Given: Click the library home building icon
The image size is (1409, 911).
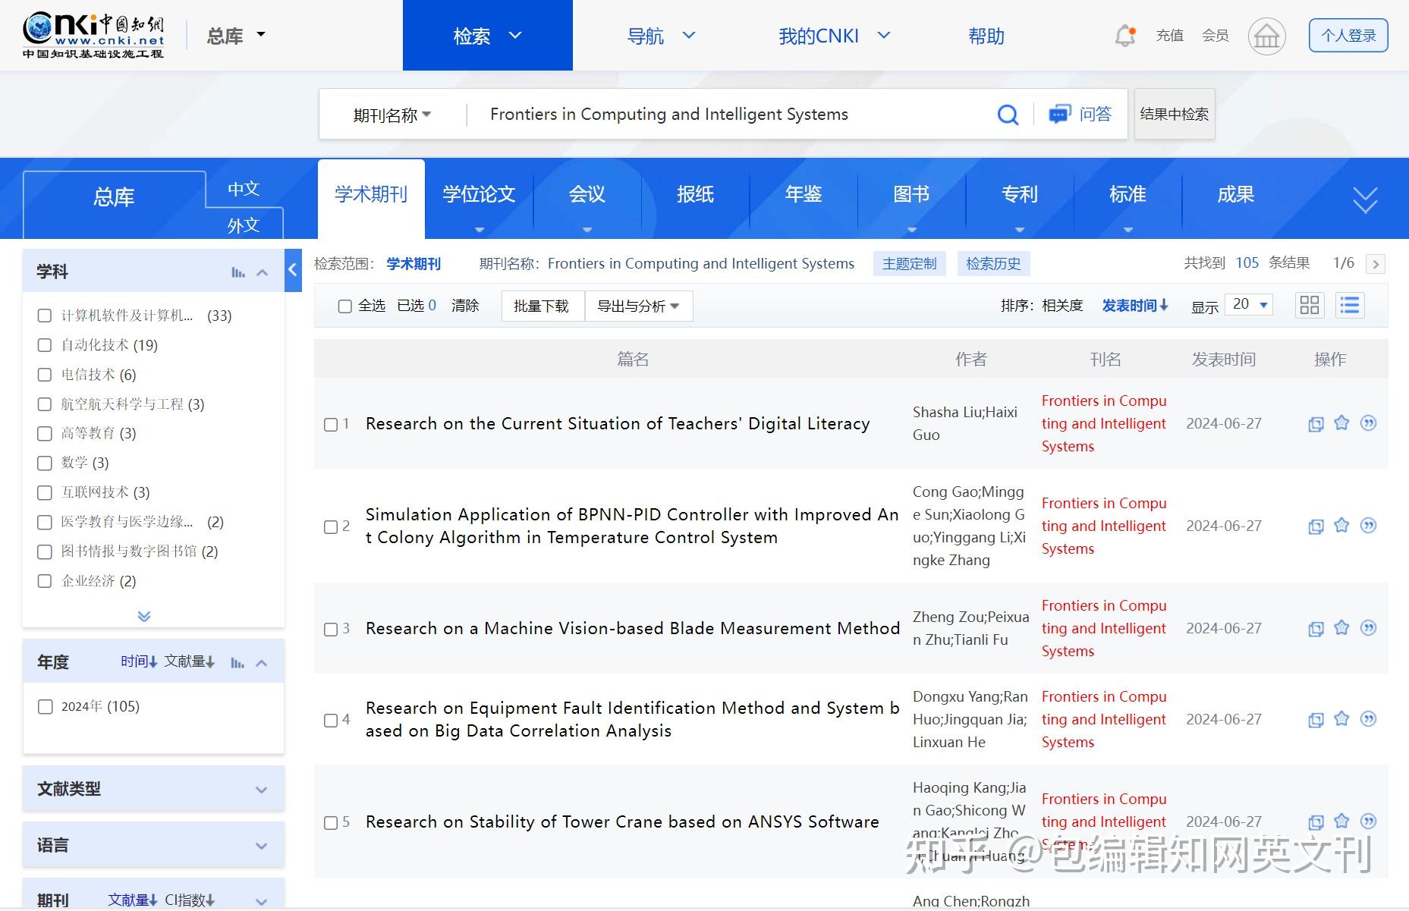Looking at the screenshot, I should click(1266, 36).
